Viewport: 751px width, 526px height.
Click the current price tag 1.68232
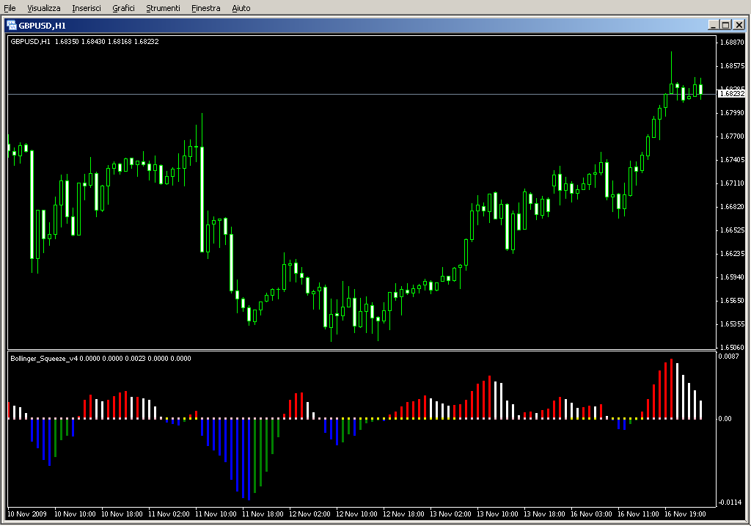(731, 93)
